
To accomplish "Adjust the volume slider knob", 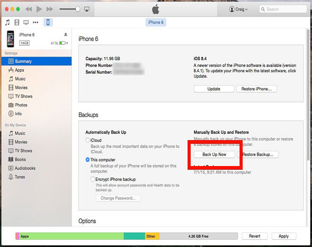I will pos(78,9).
